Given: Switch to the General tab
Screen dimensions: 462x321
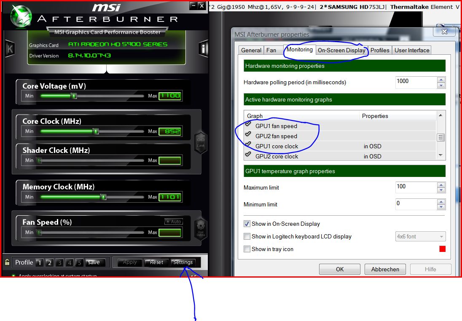Looking at the screenshot, I should [251, 51].
